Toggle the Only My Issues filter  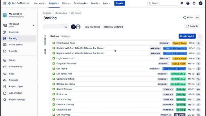(x=92, y=27)
